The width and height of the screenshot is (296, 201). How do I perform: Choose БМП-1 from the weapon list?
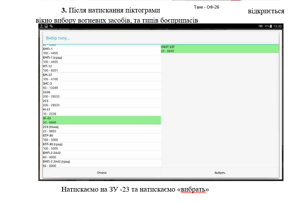pos(101,51)
